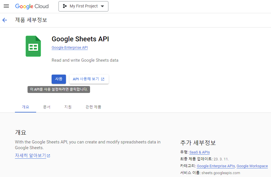Image resolution: width=271 pixels, height=177 pixels.
Task: Click the 제품 세부정보 page heading
Action: click(31, 20)
